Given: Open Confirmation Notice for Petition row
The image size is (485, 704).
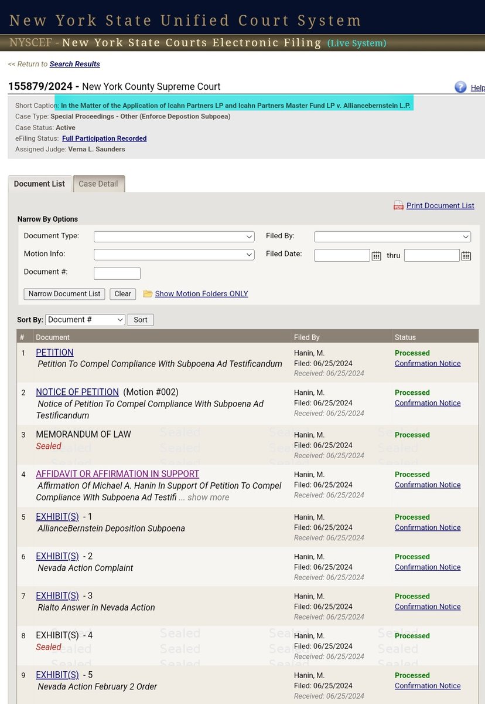Looking at the screenshot, I should (428, 363).
